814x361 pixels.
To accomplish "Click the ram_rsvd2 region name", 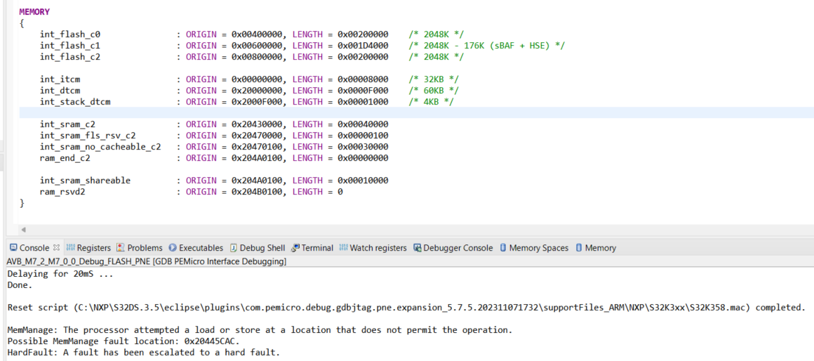I will point(63,192).
